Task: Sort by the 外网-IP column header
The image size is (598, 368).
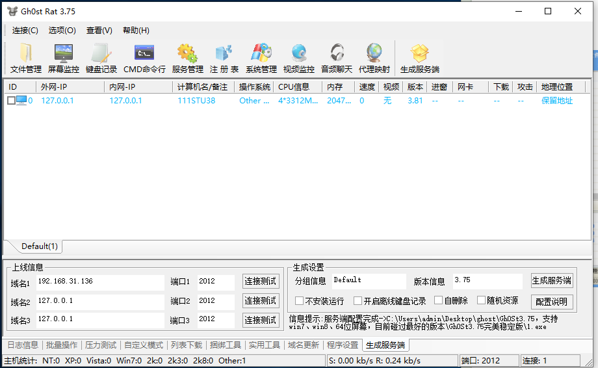Action: pyautogui.click(x=70, y=87)
